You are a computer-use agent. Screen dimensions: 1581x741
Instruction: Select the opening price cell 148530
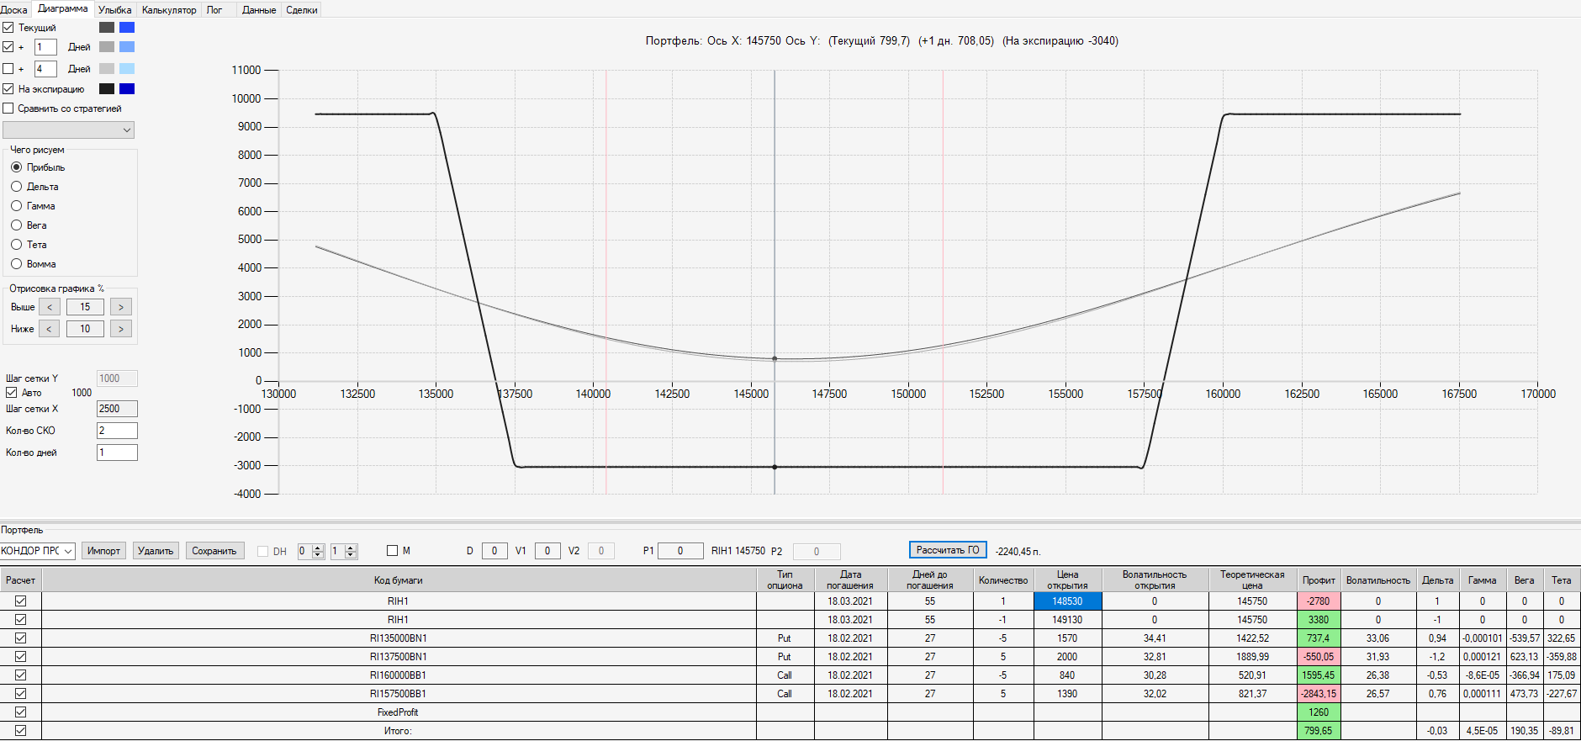(x=1067, y=601)
